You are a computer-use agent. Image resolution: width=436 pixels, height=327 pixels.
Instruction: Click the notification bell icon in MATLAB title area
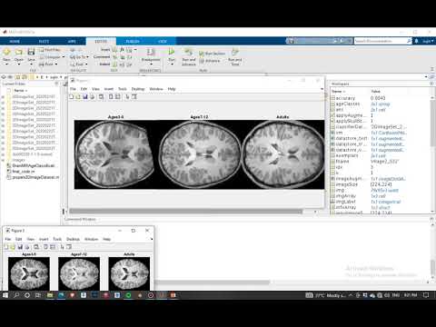[x=417, y=41]
